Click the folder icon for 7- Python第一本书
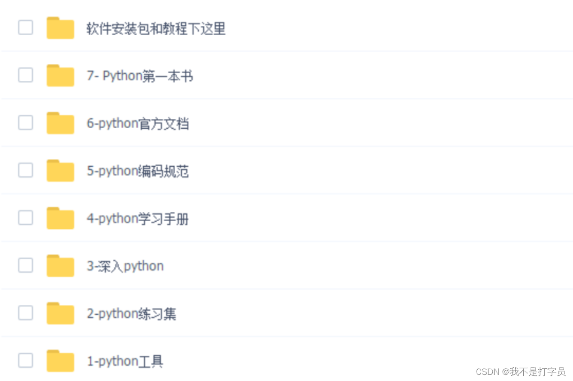Viewport: 573px width, 381px height. (x=60, y=75)
